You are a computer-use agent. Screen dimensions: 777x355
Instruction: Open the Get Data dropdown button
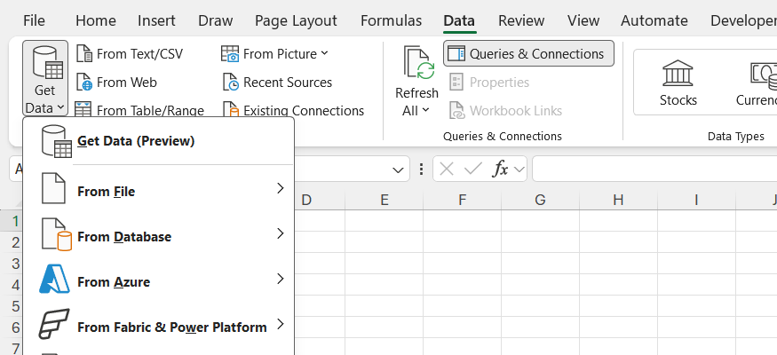pyautogui.click(x=45, y=78)
